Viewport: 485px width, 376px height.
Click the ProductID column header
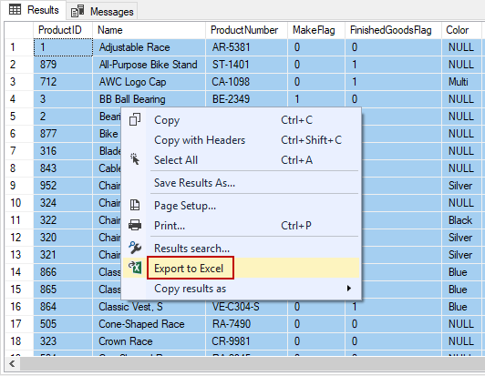[x=63, y=30]
